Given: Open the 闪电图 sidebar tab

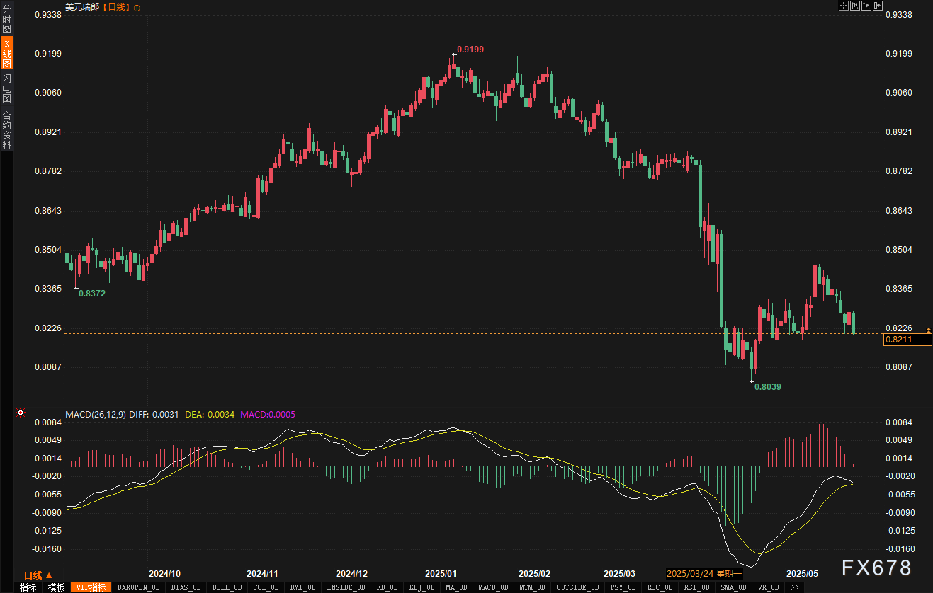Looking at the screenshot, I should (6, 88).
